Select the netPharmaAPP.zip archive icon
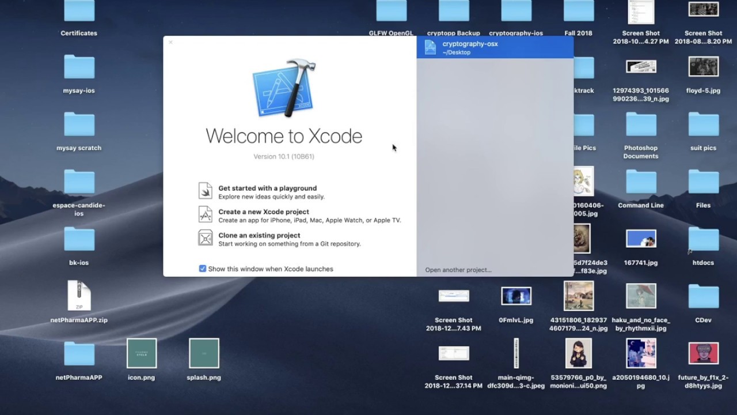 click(79, 296)
